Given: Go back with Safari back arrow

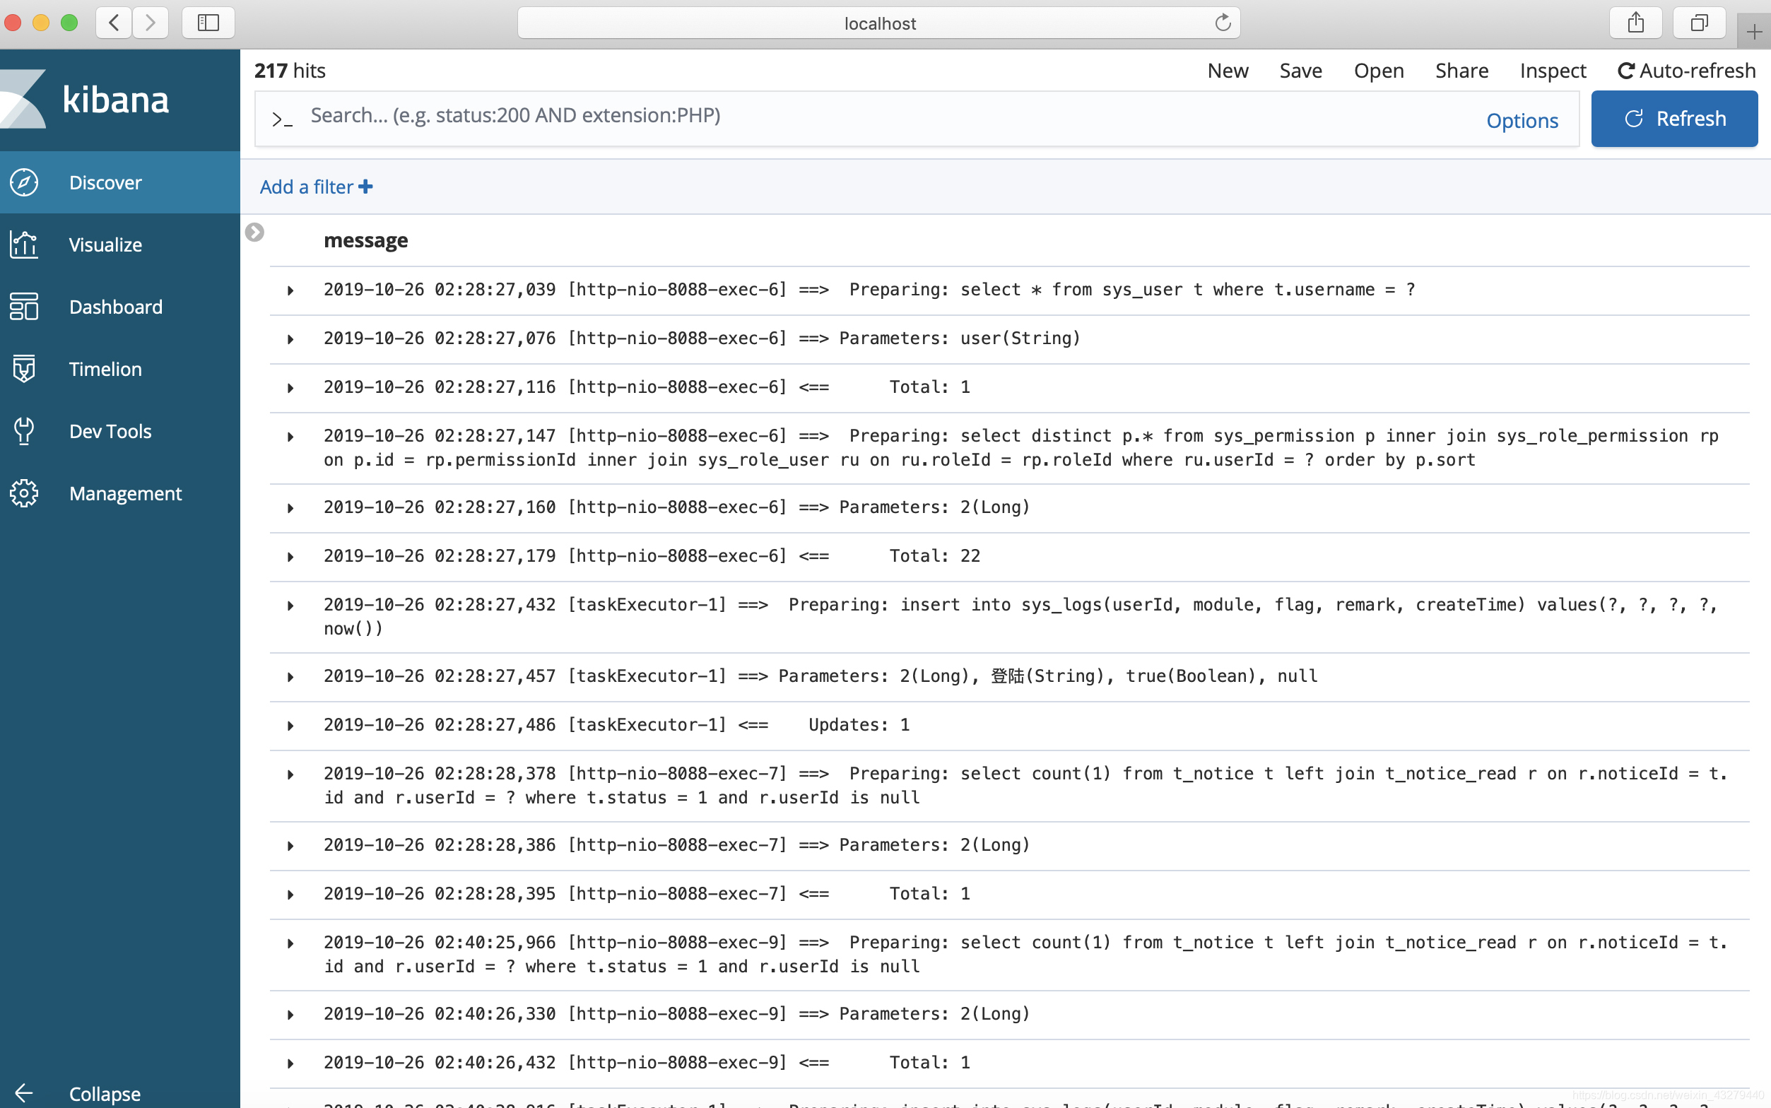Looking at the screenshot, I should pos(114,23).
